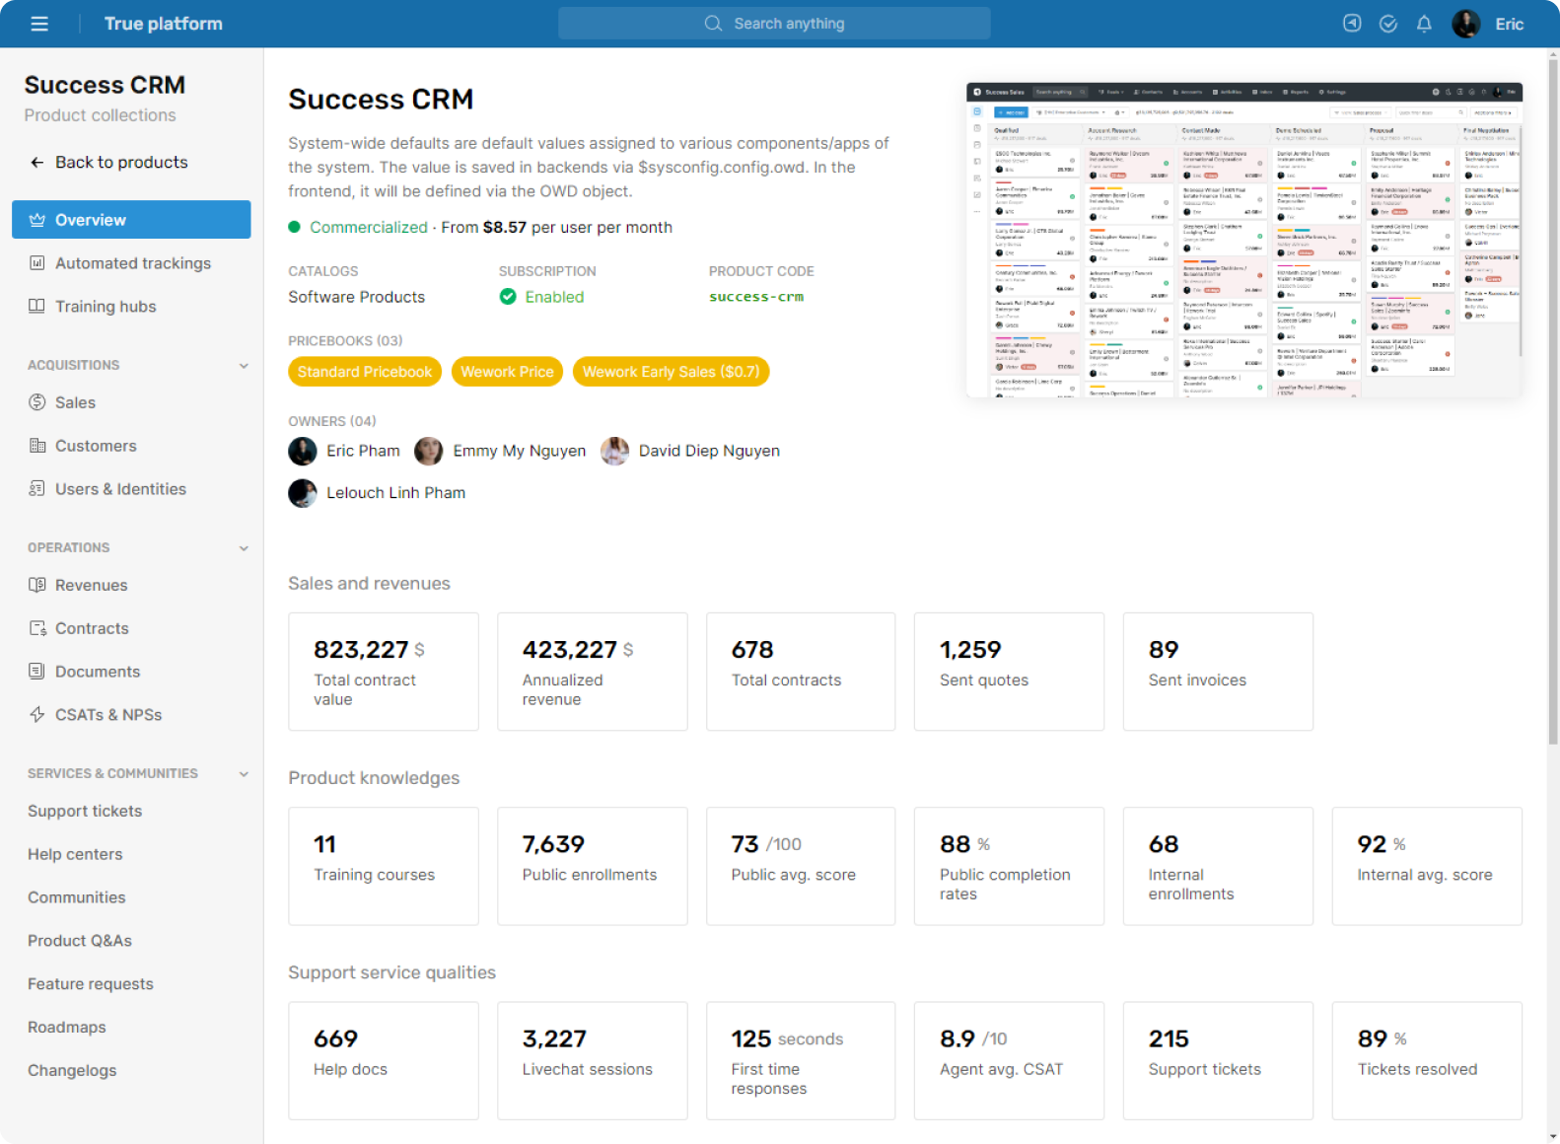The width and height of the screenshot is (1560, 1144).
Task: Click Lelouch Linh Pham's owner avatar
Action: [x=303, y=493]
